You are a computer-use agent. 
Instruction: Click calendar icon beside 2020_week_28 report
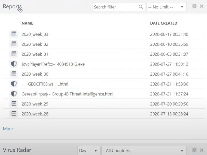14,114
